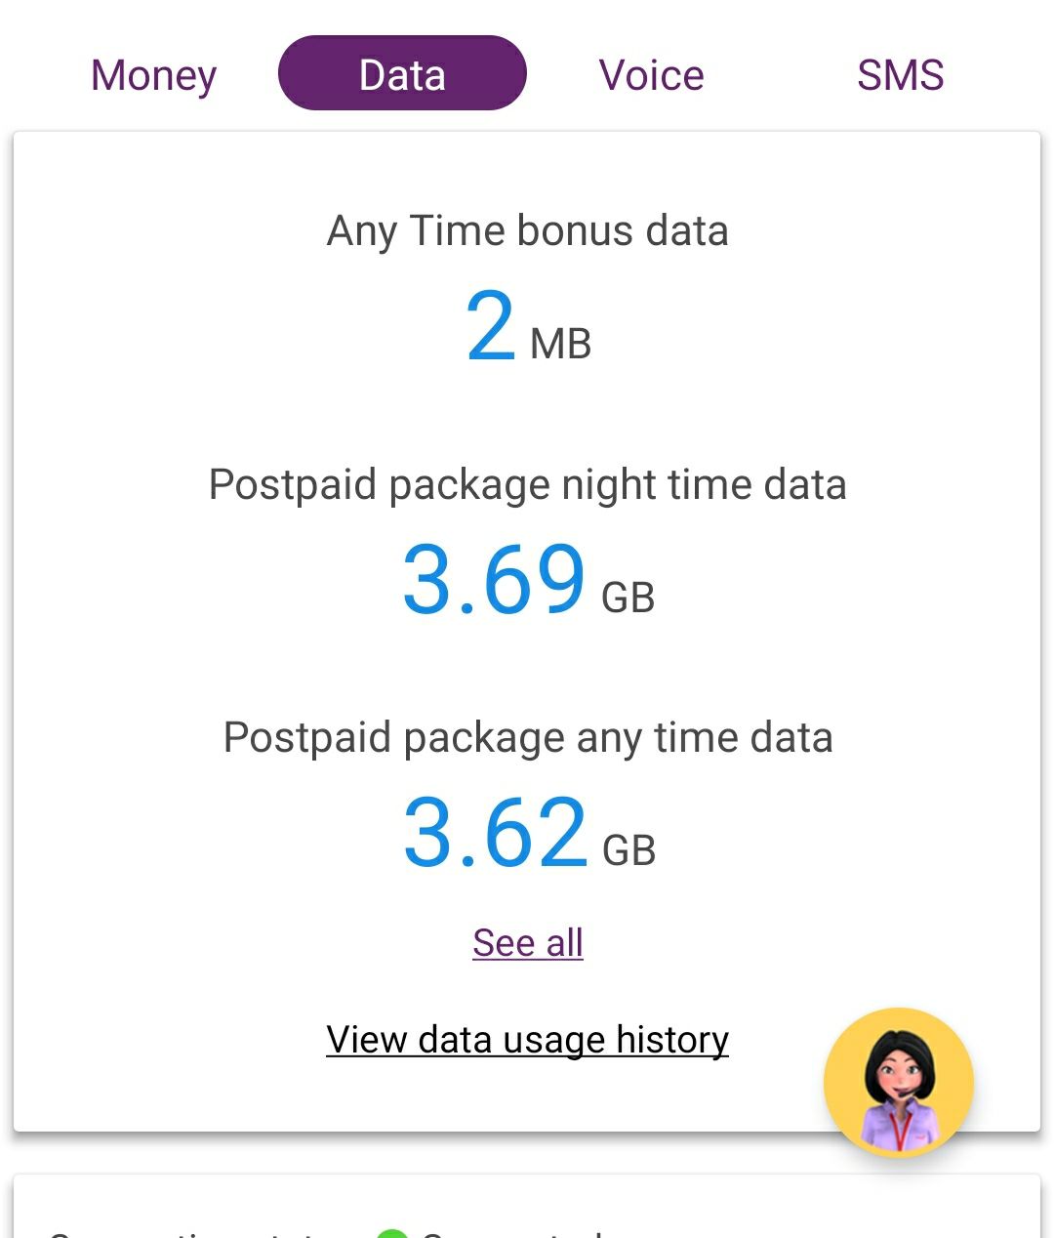
Task: Open View data usage history
Action: (x=527, y=1040)
